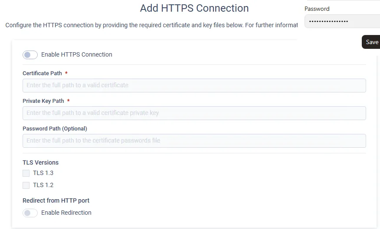Screen dimensions: 380x229
Task: Click the Private Key Path field label
Action: [43, 101]
